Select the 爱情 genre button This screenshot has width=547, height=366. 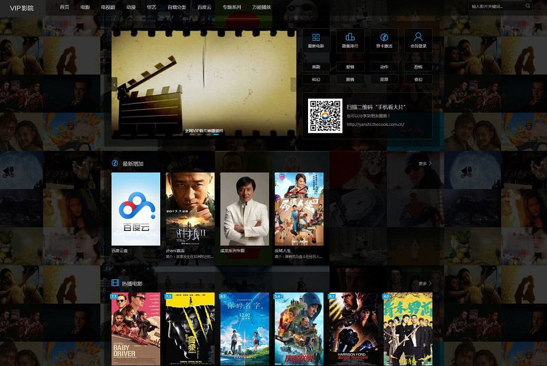click(350, 67)
